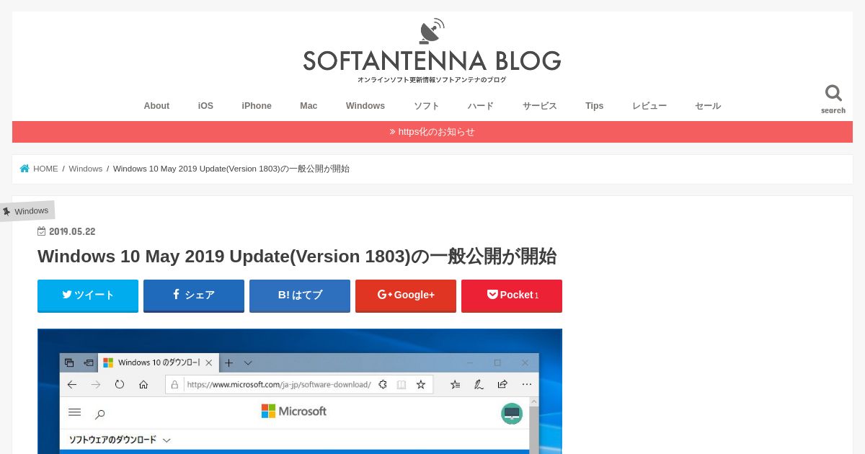
Task: Open the iOS menu item
Action: click(x=205, y=106)
